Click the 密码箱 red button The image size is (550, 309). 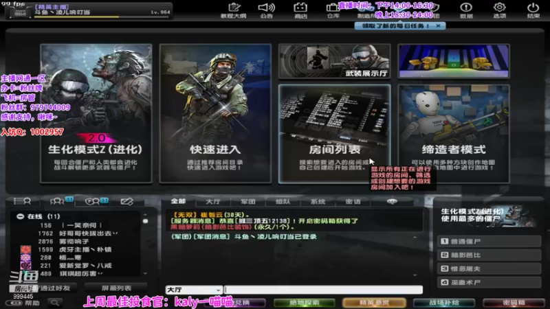point(514,303)
